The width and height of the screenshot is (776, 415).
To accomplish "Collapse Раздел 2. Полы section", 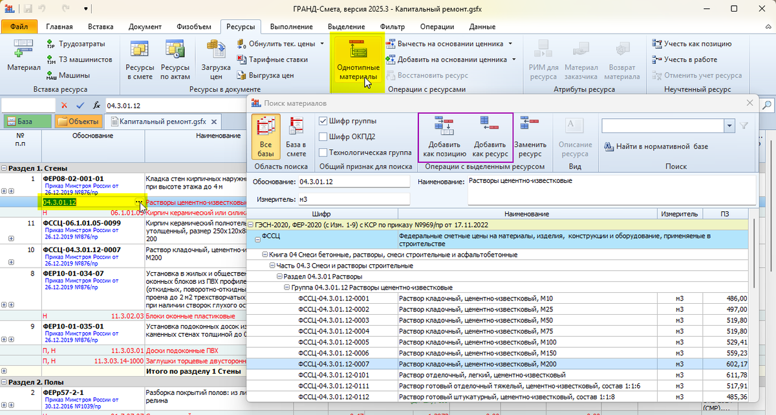I will tap(3, 382).
